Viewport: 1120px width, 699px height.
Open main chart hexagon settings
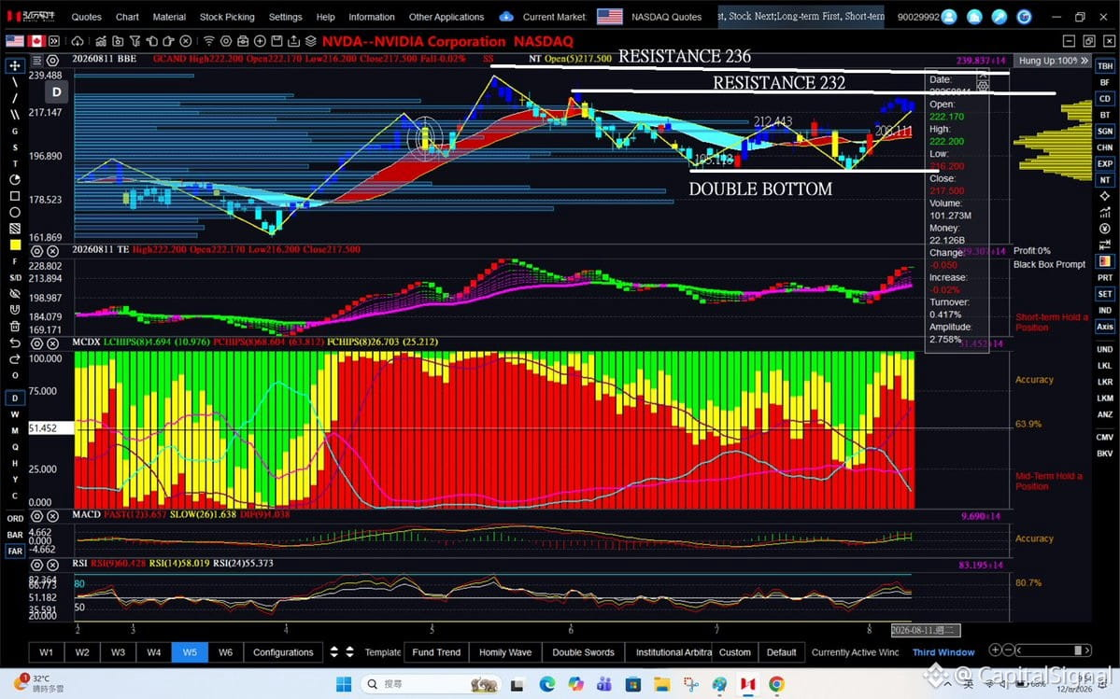[x=52, y=61]
